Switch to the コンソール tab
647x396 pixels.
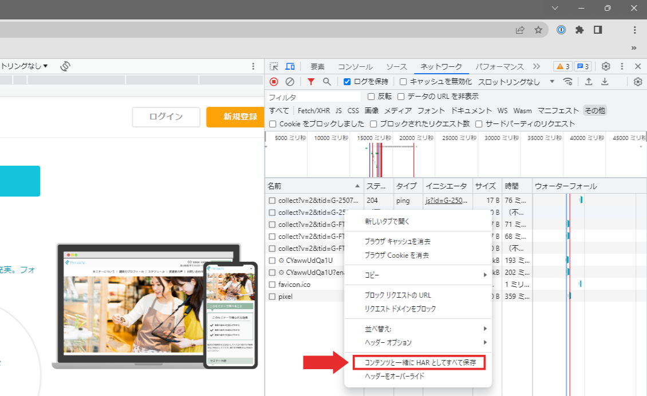[355, 66]
